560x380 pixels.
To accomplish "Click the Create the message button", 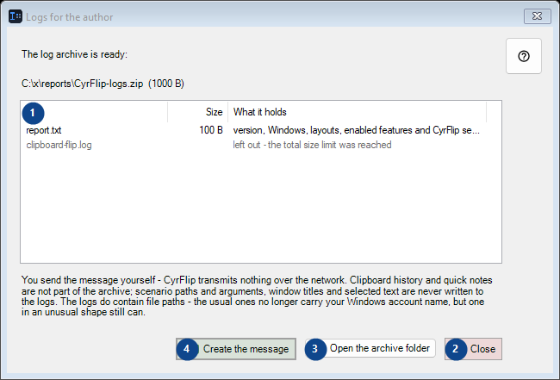I will click(x=236, y=349).
